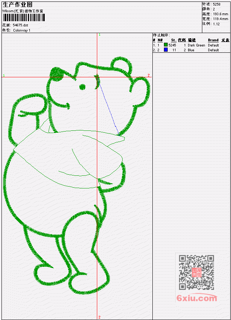
Task: Click Default brand in Blue row
Action: pos(213,50)
